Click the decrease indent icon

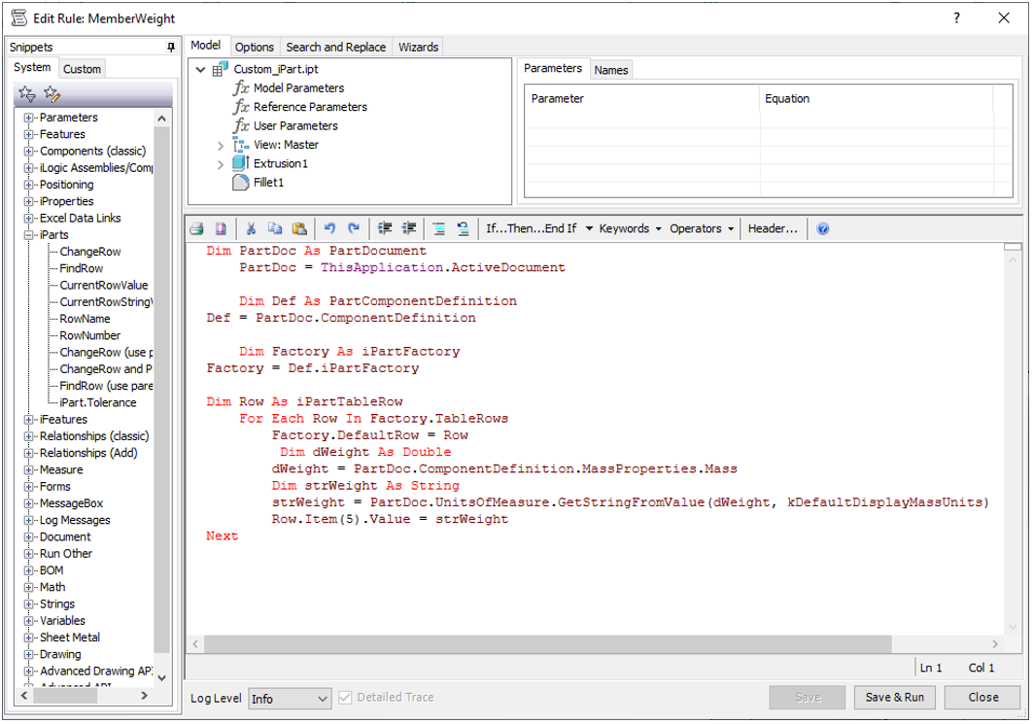pos(409,228)
